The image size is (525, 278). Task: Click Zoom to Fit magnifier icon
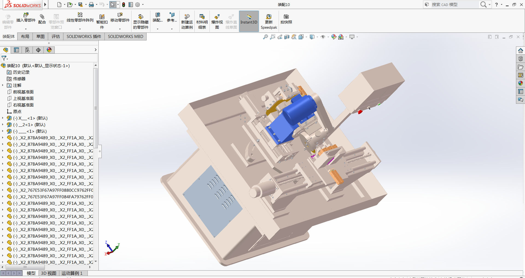point(265,37)
